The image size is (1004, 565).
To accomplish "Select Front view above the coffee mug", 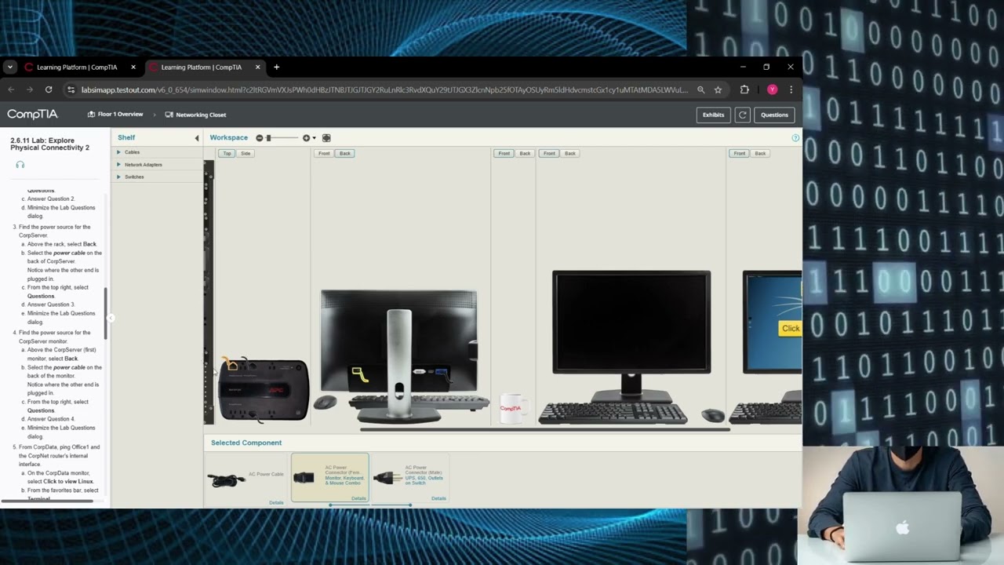I will pos(504,153).
